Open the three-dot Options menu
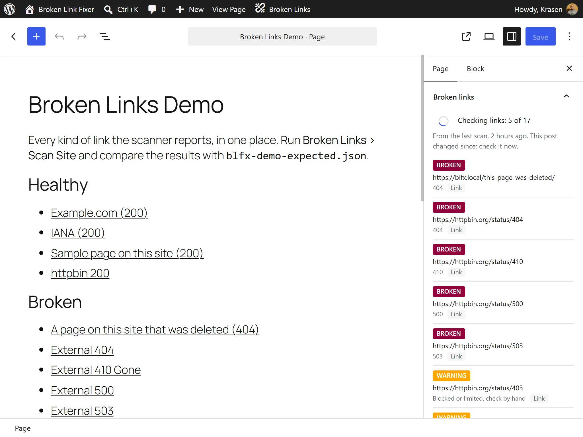 [x=569, y=36]
